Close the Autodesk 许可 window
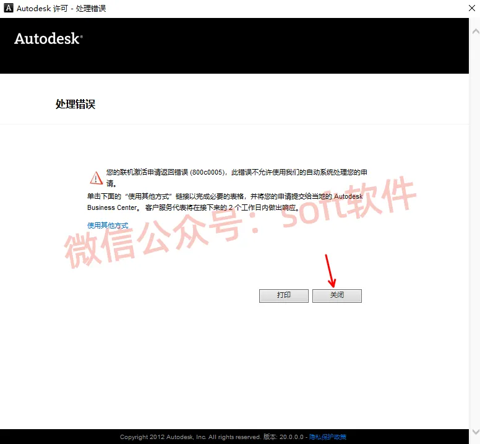 472,8
